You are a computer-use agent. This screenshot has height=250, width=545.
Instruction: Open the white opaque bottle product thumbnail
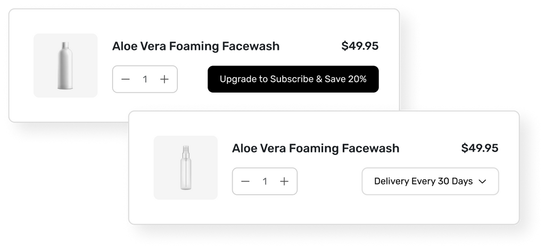(65, 65)
